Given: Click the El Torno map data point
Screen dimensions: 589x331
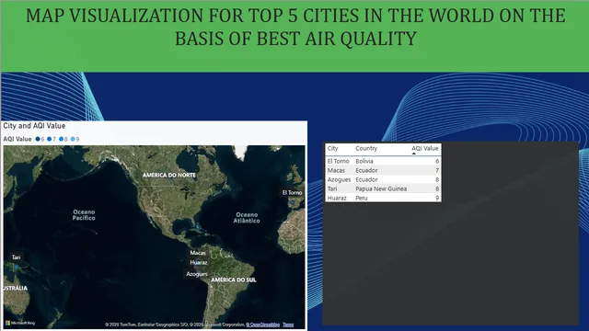Looking at the screenshot, I should tap(293, 202).
